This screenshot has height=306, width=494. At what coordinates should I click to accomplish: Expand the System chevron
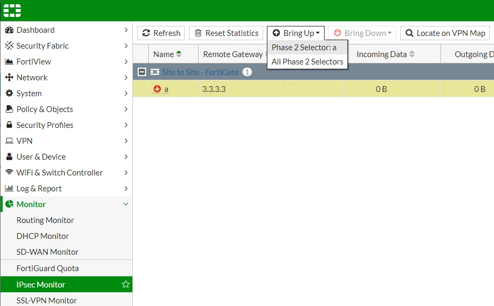(126, 93)
